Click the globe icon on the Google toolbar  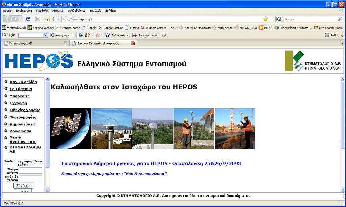tap(81, 35)
